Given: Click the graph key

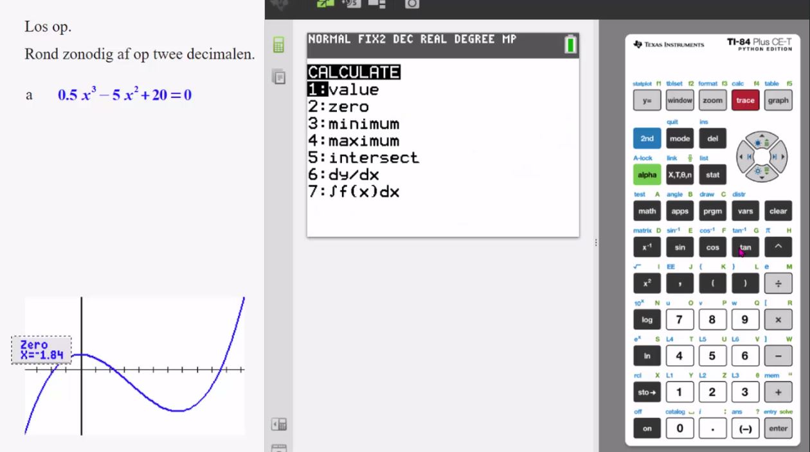Looking at the screenshot, I should tap(778, 100).
